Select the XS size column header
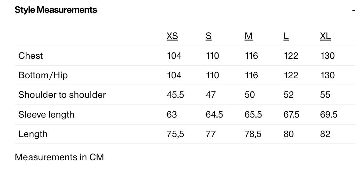 (172, 36)
